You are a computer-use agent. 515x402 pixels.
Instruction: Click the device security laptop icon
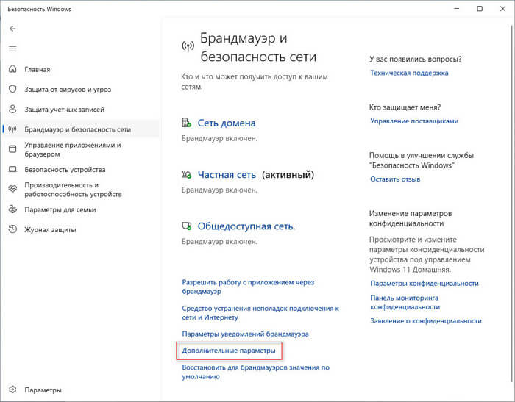13,170
